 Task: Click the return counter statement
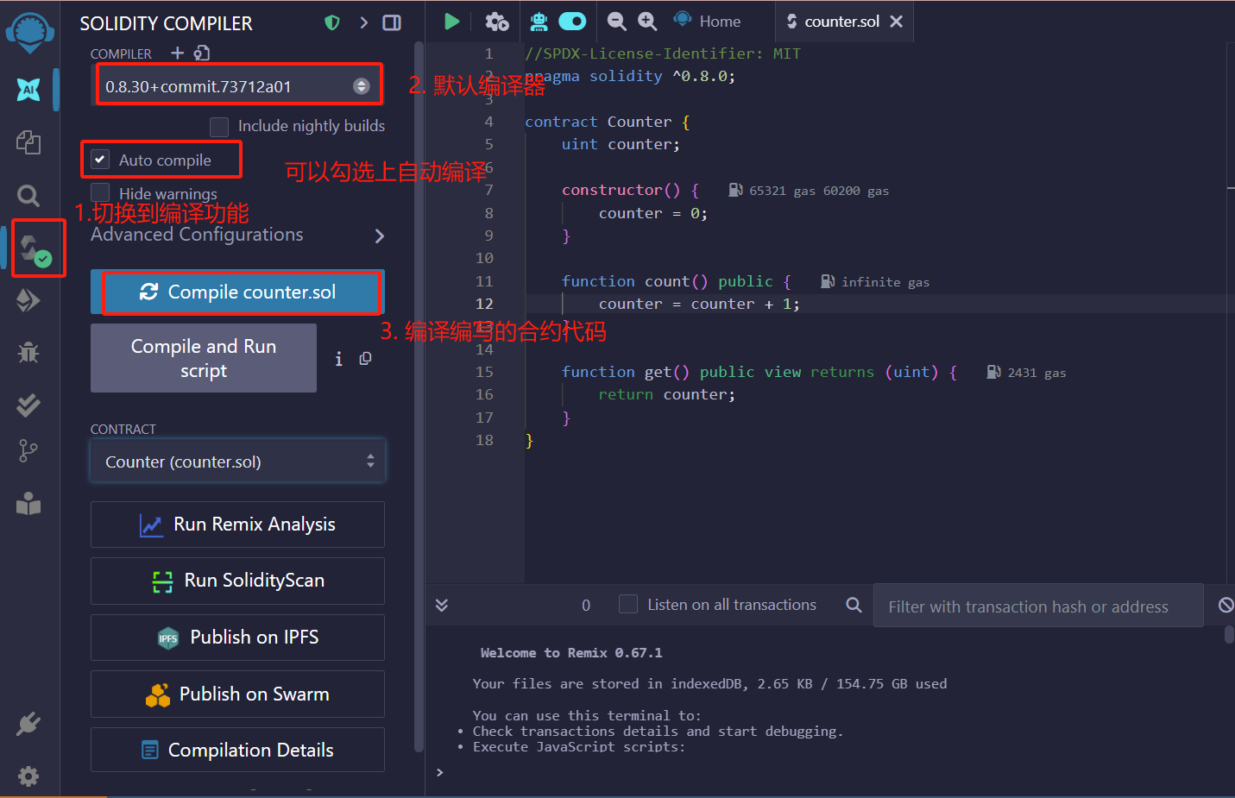coord(667,394)
